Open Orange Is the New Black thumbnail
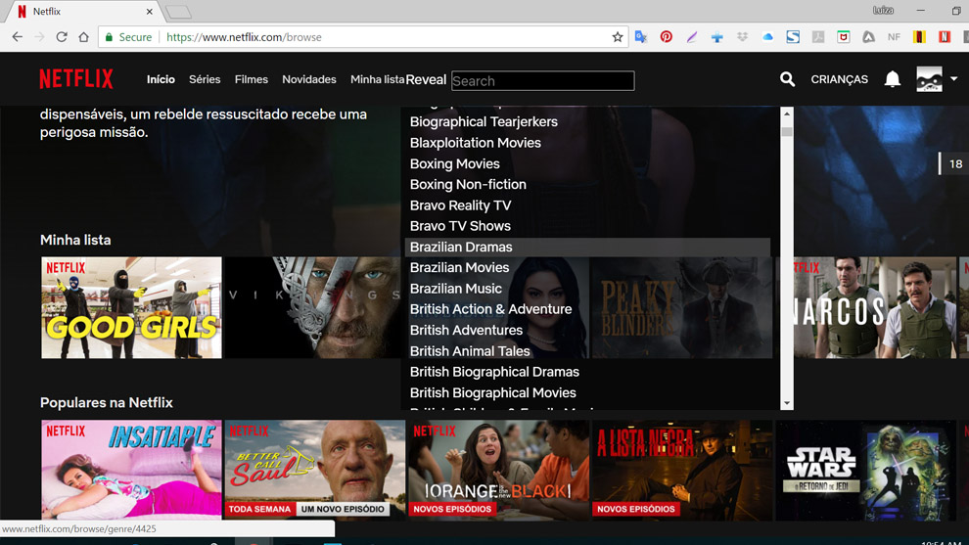 [x=498, y=471]
